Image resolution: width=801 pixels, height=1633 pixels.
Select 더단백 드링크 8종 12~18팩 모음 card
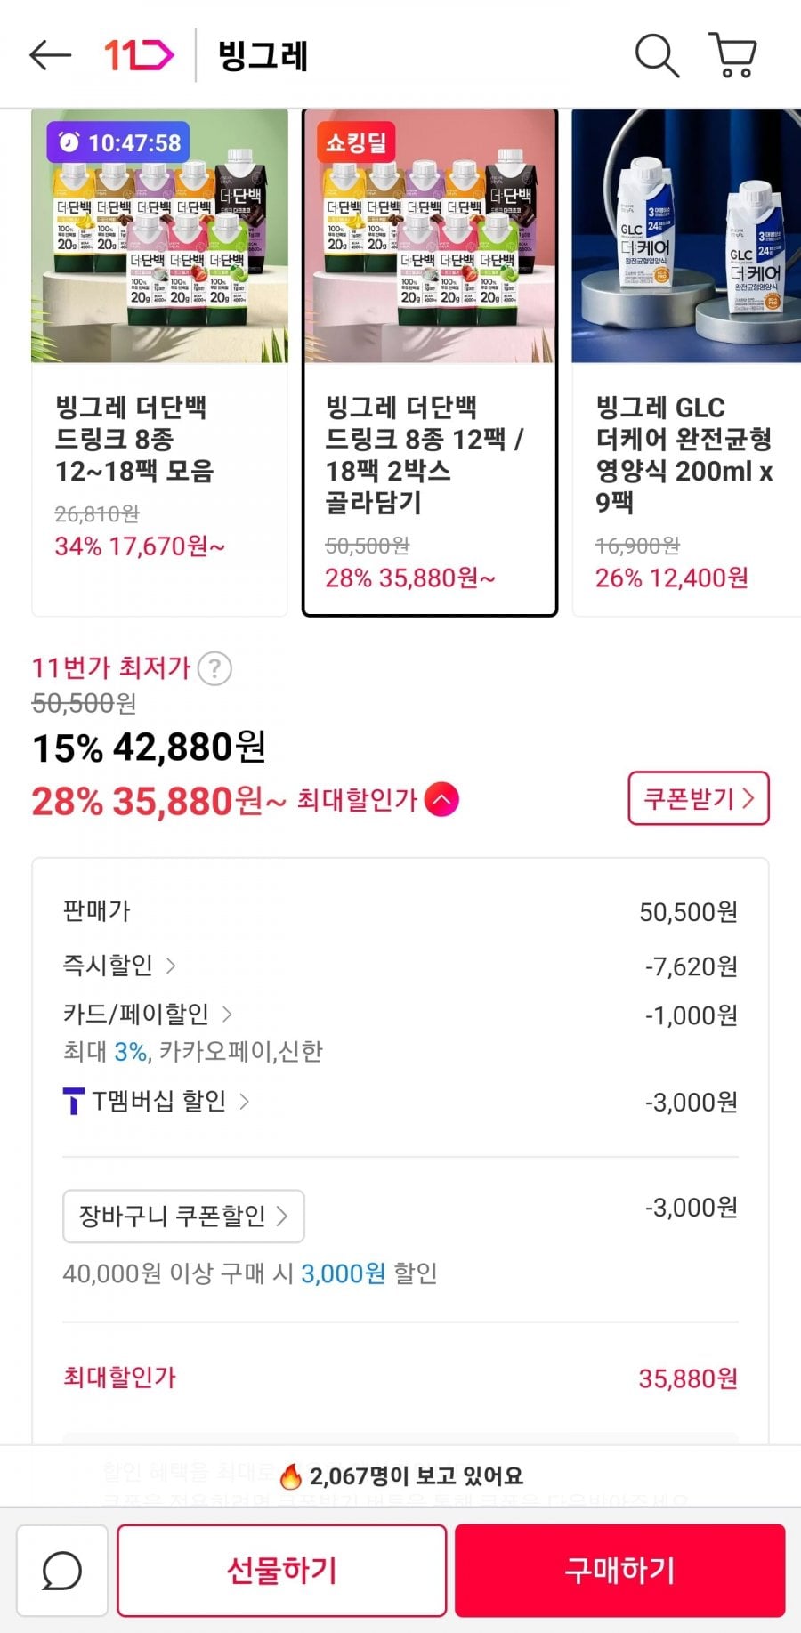pos(160,362)
